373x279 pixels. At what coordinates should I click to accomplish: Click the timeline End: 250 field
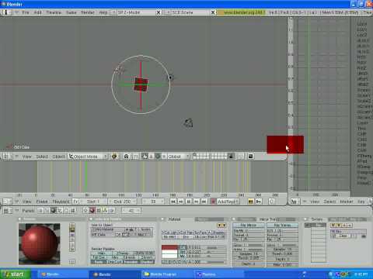click(x=122, y=201)
